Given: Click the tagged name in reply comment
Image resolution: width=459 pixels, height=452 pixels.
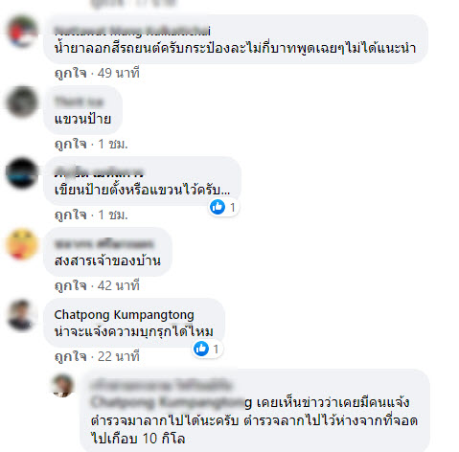Looking at the screenshot, I should click(172, 402).
